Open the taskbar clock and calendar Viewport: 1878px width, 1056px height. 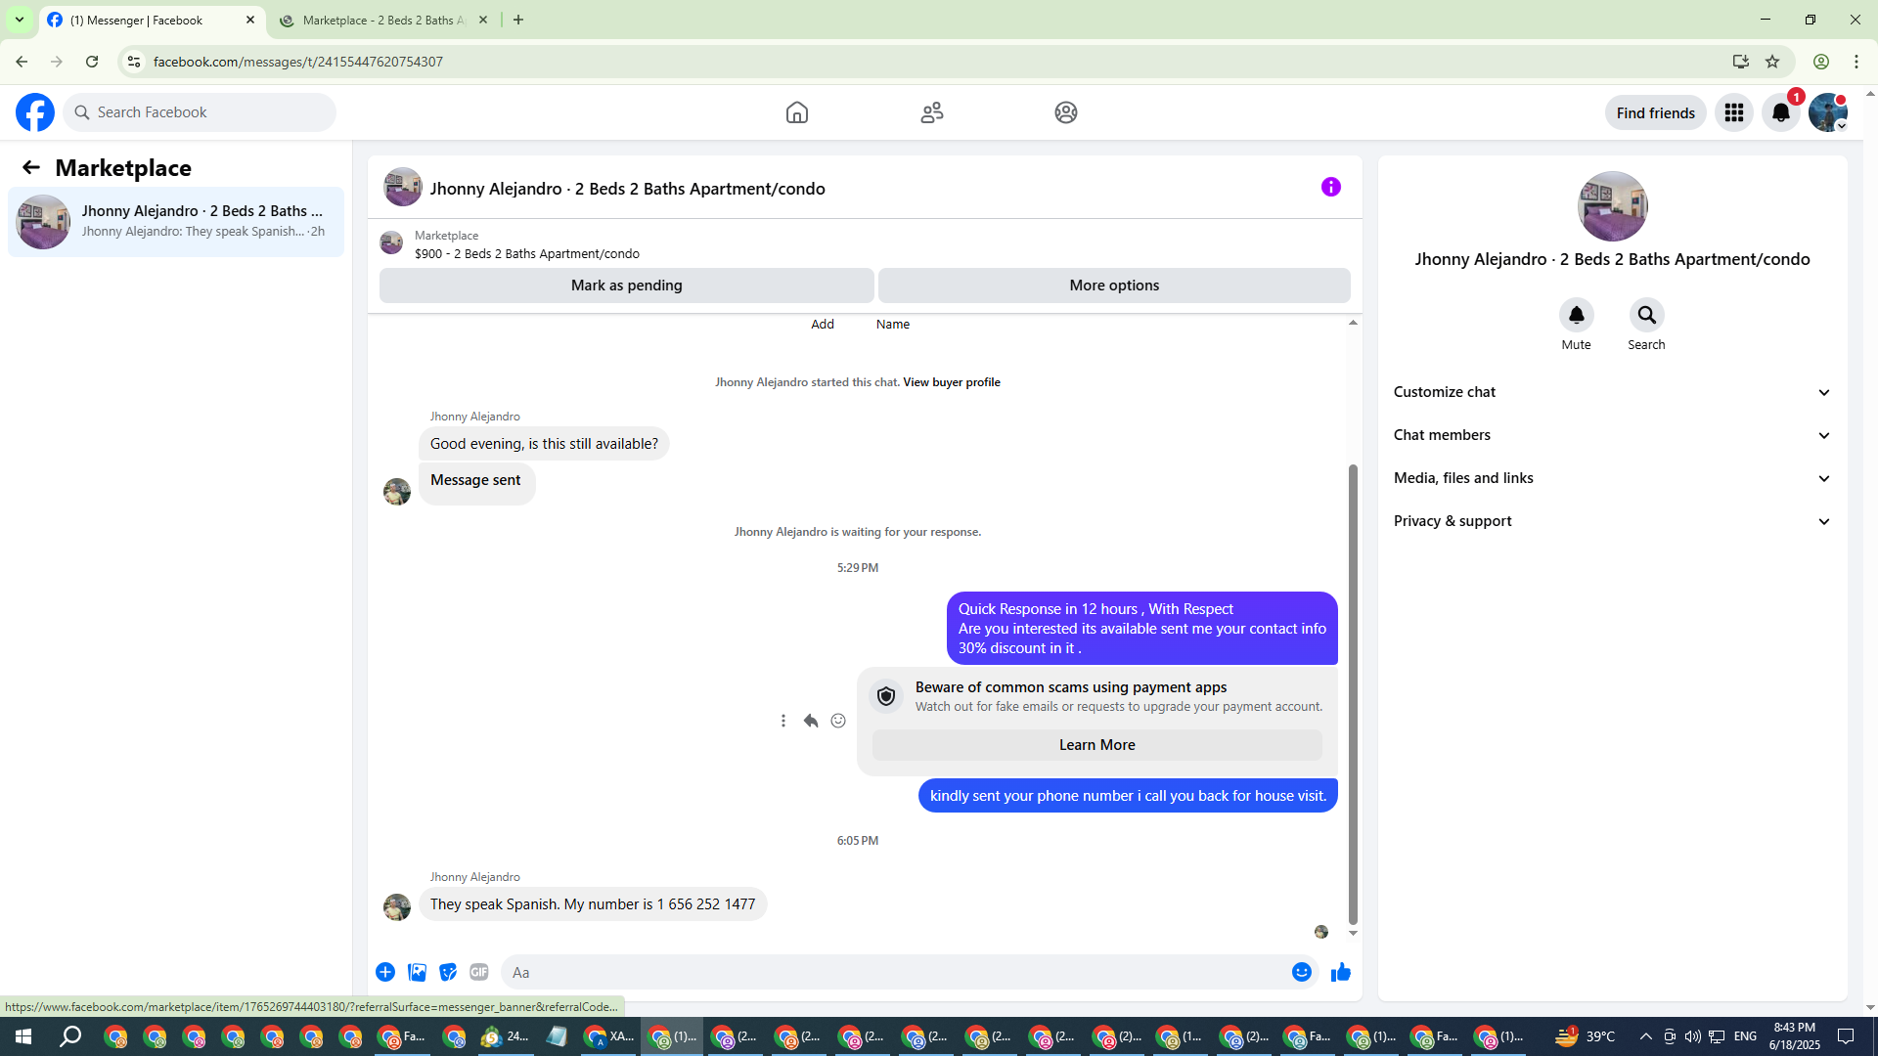click(1795, 1036)
